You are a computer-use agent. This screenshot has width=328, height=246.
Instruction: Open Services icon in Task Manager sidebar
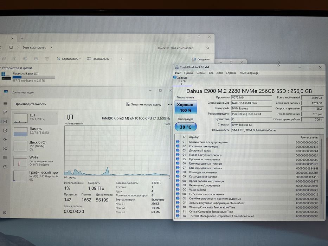[x=5, y=167]
